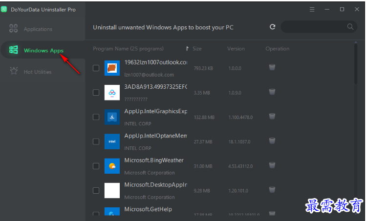Select the Windows Apps sidebar tab
Image resolution: width=366 pixels, height=221 pixels.
[x=43, y=50]
